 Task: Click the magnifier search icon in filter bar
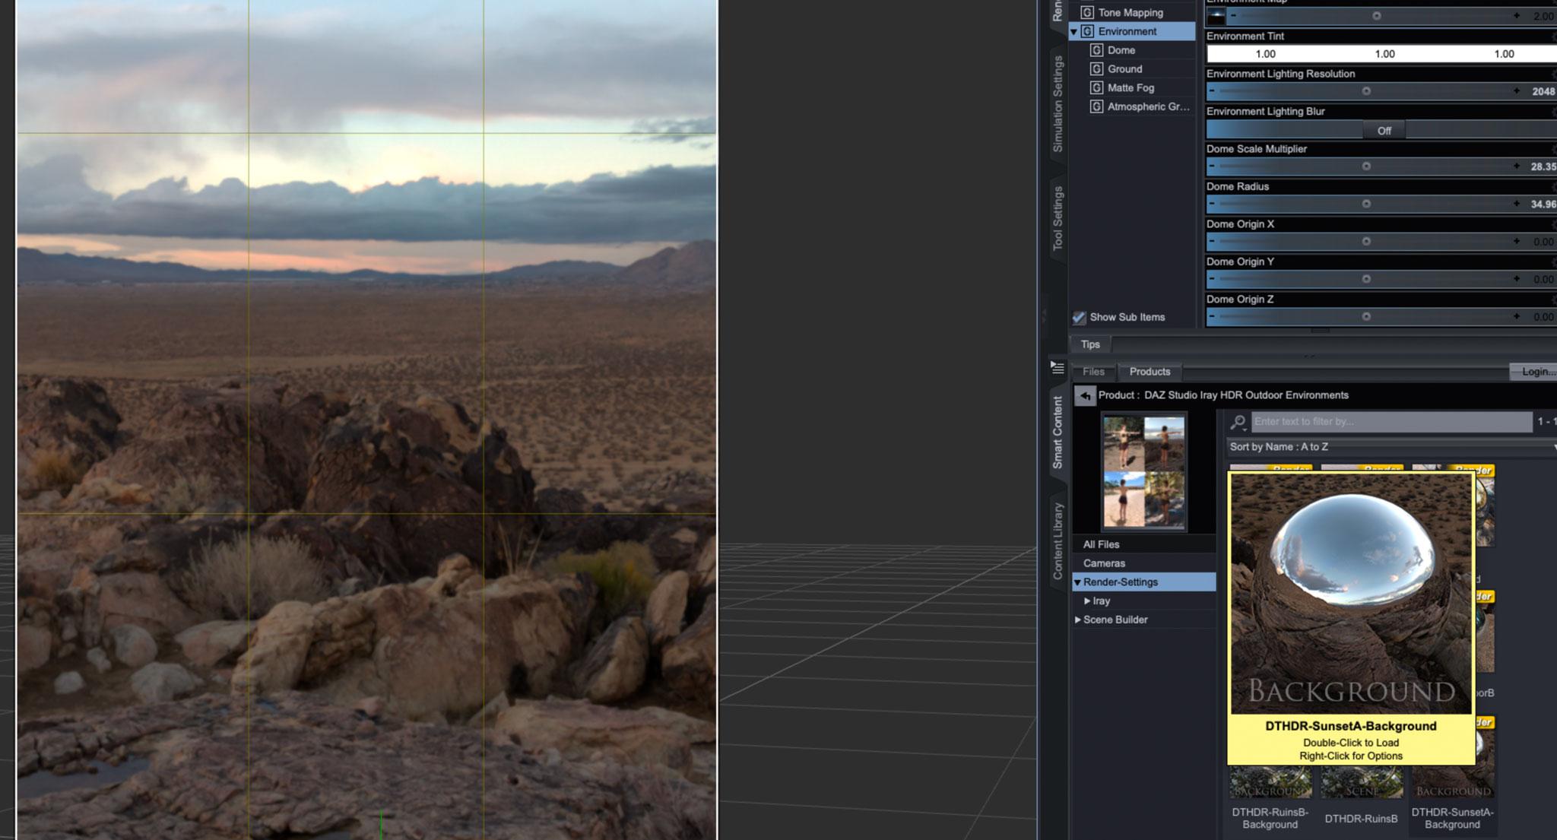[x=1238, y=422]
